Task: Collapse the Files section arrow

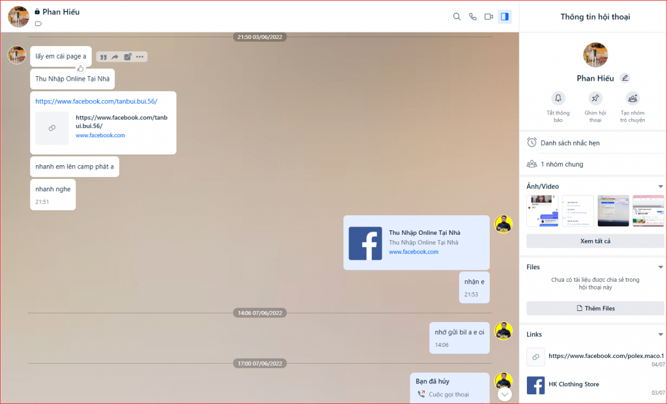Action: click(660, 267)
